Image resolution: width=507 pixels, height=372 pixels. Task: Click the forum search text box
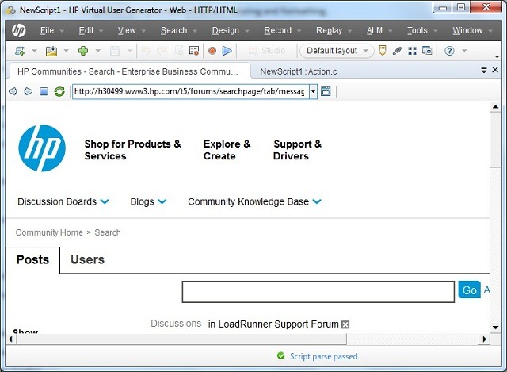click(318, 292)
